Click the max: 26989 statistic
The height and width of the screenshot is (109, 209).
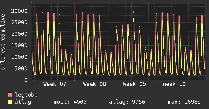184,102
